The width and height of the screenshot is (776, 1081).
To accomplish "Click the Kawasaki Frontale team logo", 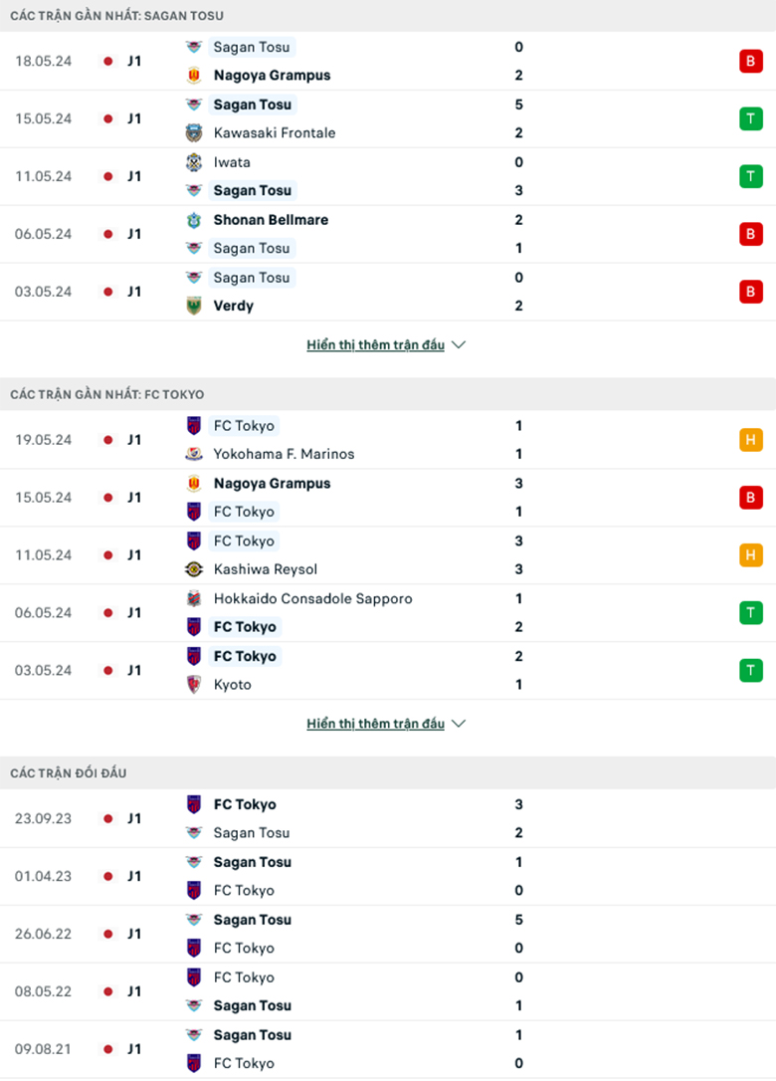I will [x=194, y=132].
